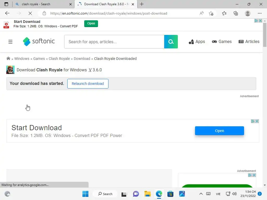The image size is (267, 200).
Task: Close the Download Clash Royale tab
Action: pyautogui.click(x=133, y=4)
